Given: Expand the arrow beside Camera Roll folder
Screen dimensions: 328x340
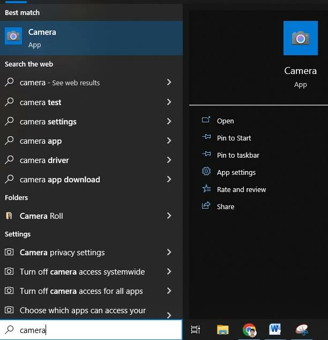Looking at the screenshot, I should pyautogui.click(x=169, y=216).
